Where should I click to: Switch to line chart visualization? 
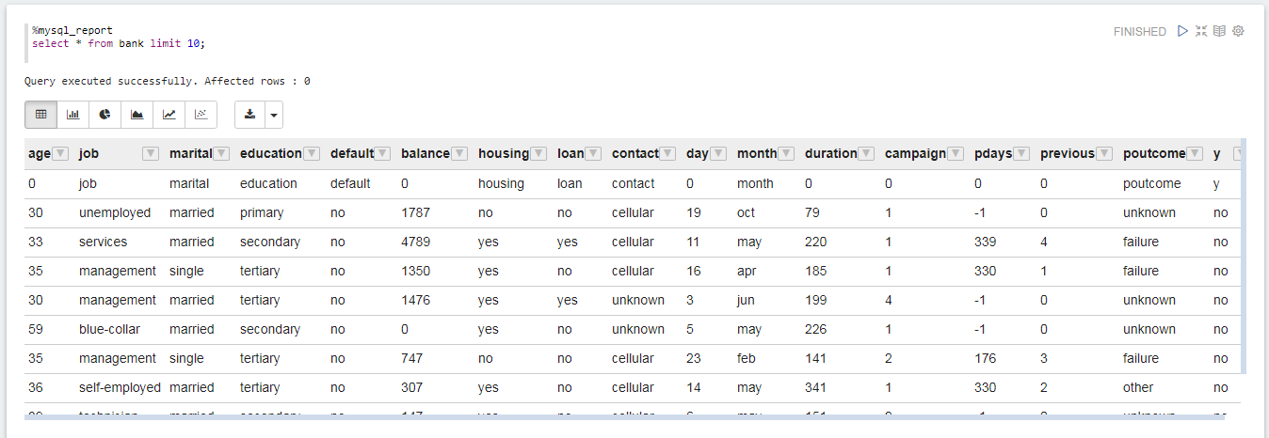click(169, 115)
